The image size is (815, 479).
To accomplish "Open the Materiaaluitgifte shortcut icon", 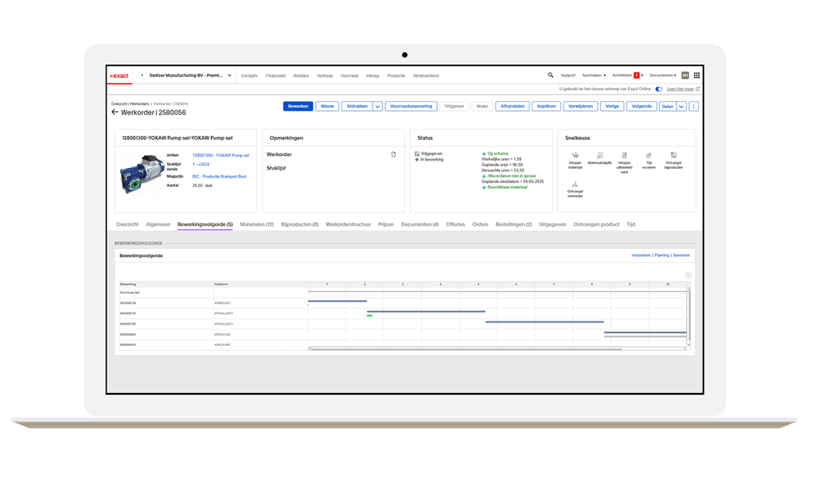I will 599,155.
